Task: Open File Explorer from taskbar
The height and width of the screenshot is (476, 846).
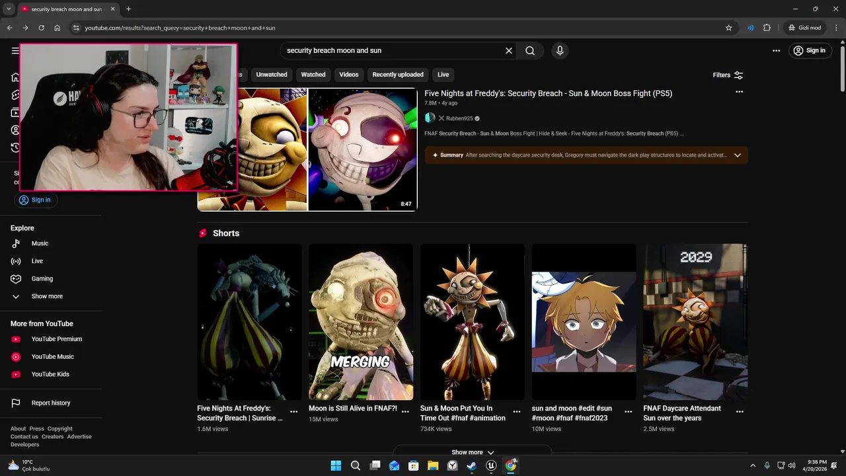Action: [433, 465]
